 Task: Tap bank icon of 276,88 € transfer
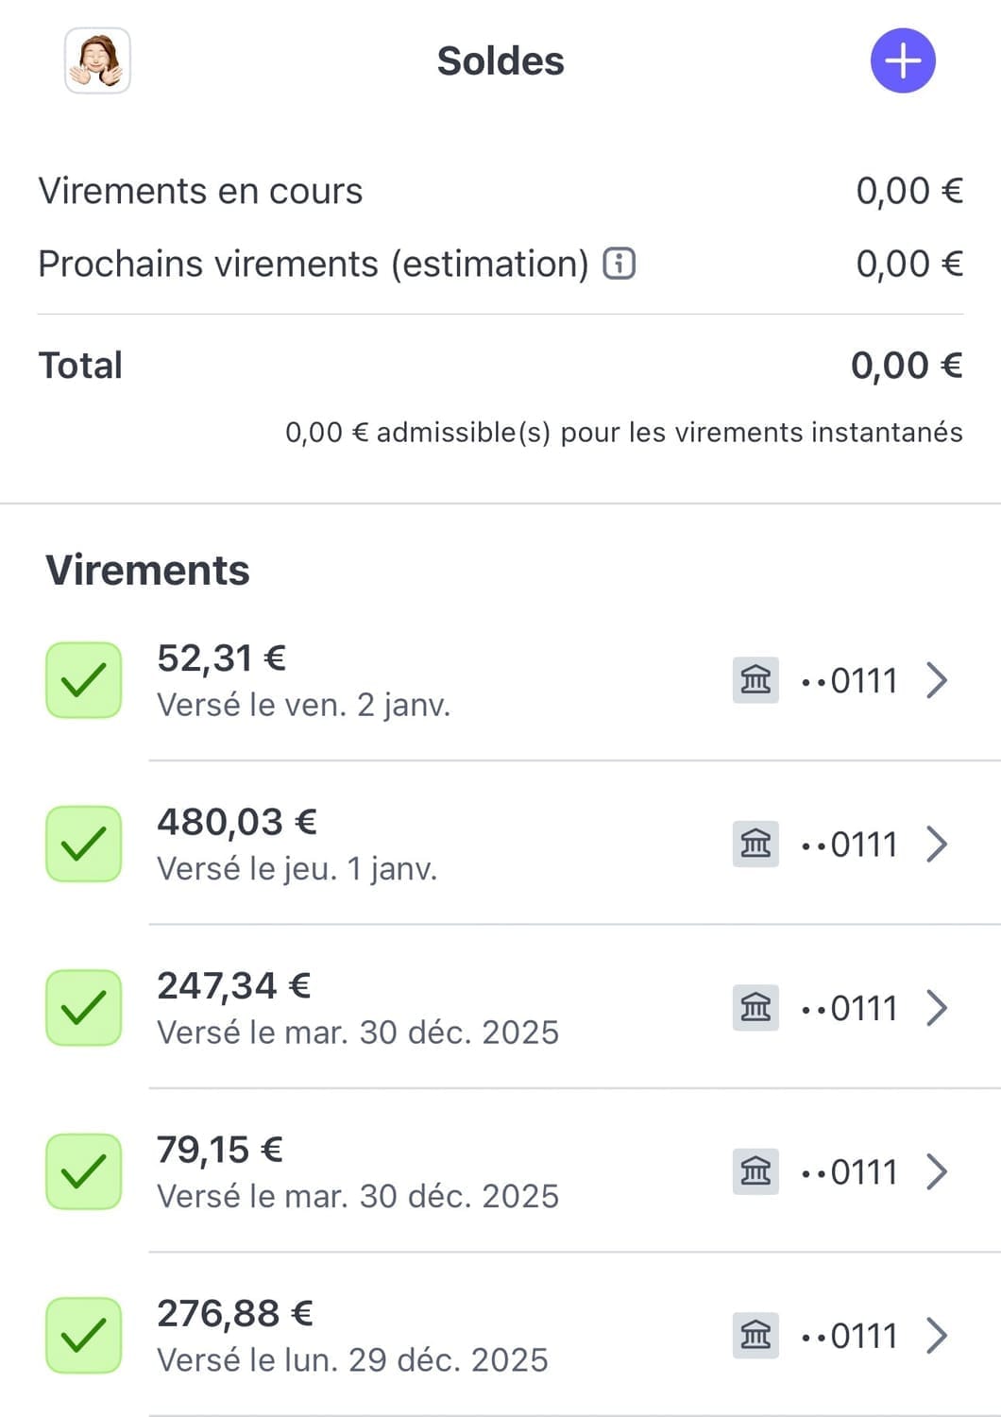tap(755, 1336)
